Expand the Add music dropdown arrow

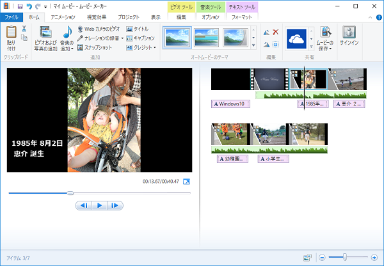pyautogui.click(x=72, y=49)
